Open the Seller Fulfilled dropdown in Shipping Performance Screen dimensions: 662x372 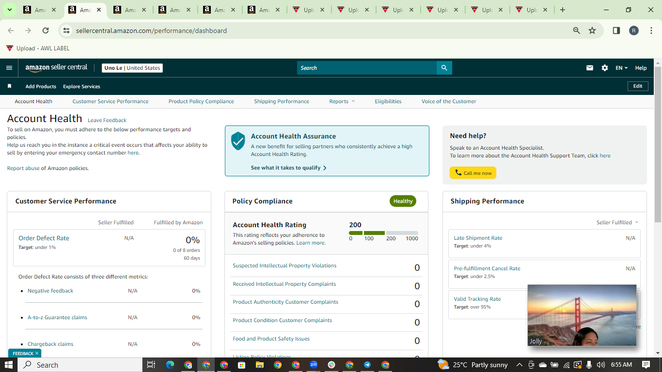tap(617, 222)
